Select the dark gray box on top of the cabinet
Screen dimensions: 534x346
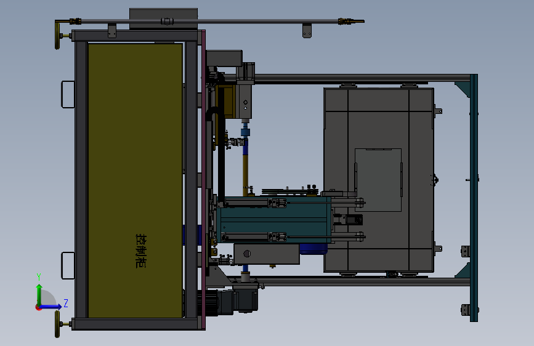(163, 18)
